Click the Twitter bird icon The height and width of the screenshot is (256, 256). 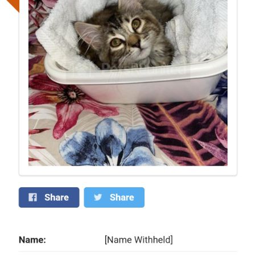point(98,197)
